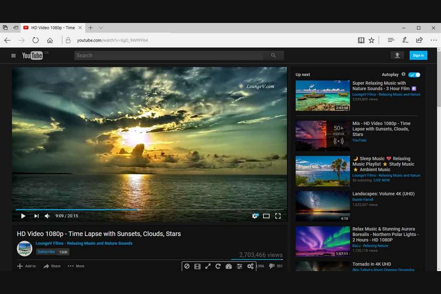Click the film strip extension icon
441x294 pixels.
pyautogui.click(x=198, y=266)
